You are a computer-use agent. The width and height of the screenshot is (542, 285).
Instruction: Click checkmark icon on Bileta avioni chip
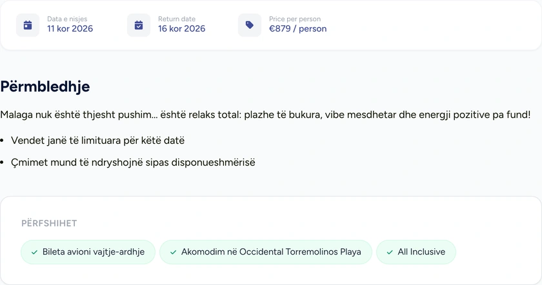tap(34, 252)
